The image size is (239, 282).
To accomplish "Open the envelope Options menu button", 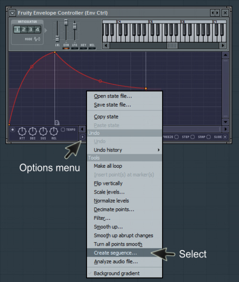I will click(83, 137).
